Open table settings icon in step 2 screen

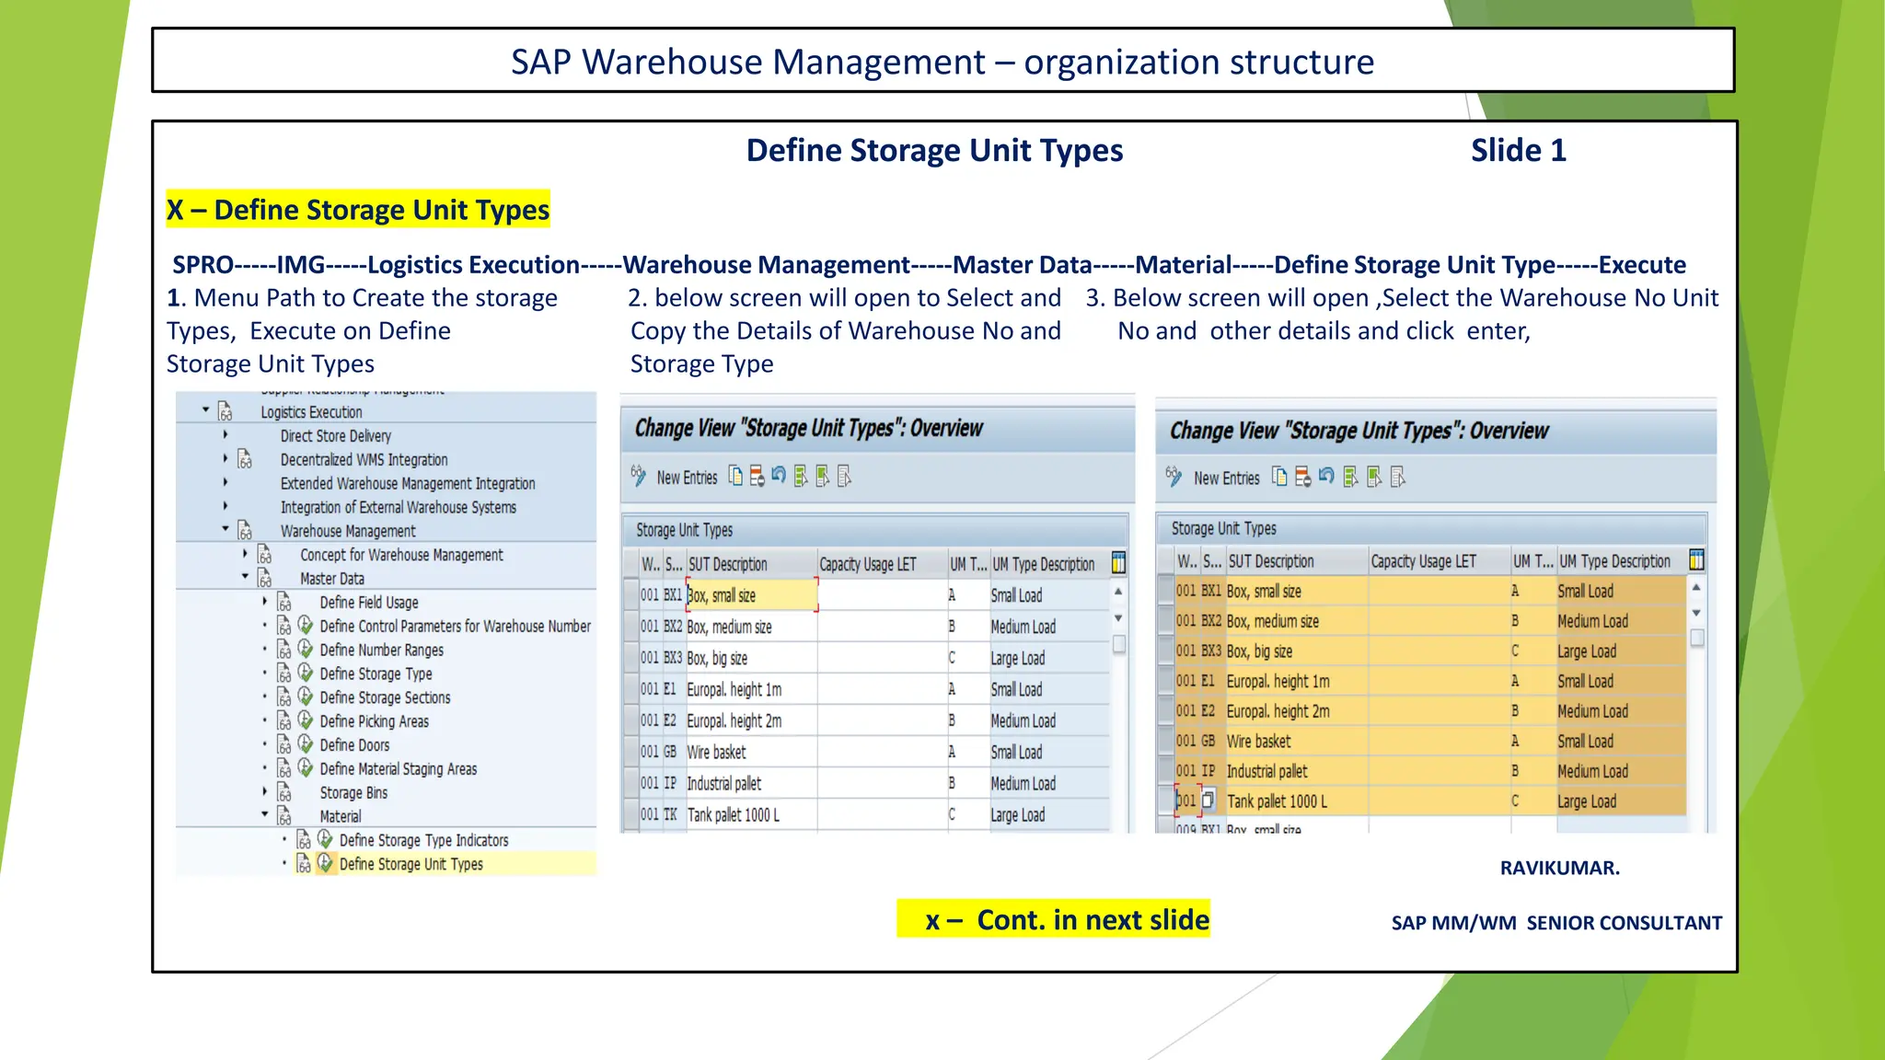pos(1118,562)
